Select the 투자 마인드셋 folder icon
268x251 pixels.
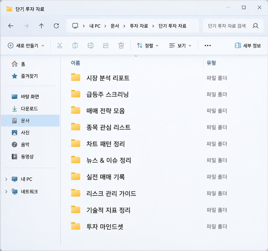click(x=76, y=226)
